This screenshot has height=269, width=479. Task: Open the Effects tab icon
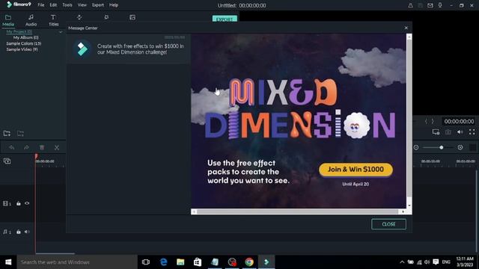[x=106, y=17]
